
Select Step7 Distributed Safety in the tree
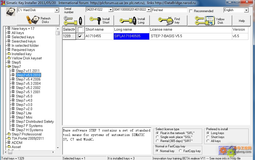click(x=35, y=121)
